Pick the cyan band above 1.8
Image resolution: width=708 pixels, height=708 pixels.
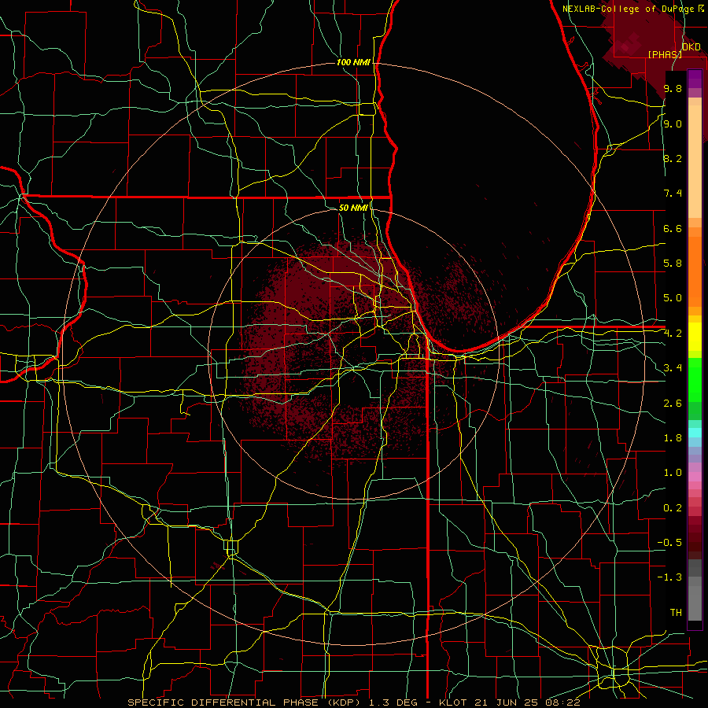pyautogui.click(x=695, y=433)
